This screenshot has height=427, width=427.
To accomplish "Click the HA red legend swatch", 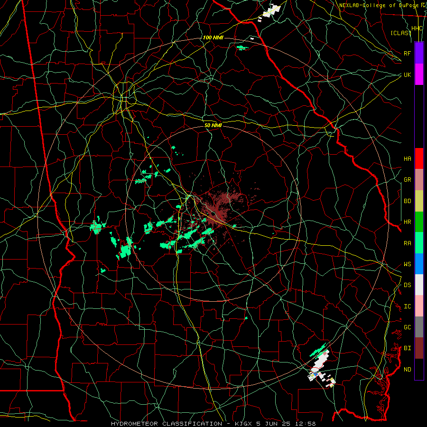I will pos(419,158).
